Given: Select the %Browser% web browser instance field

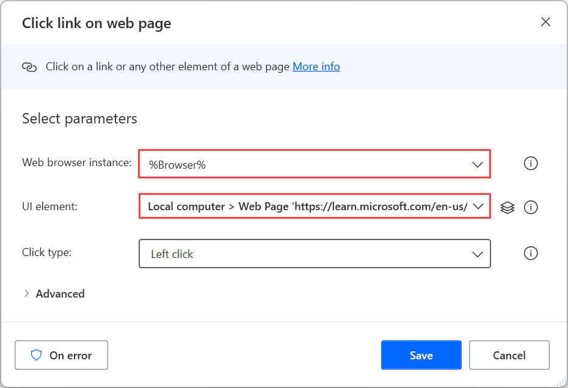Looking at the screenshot, I should [305, 164].
